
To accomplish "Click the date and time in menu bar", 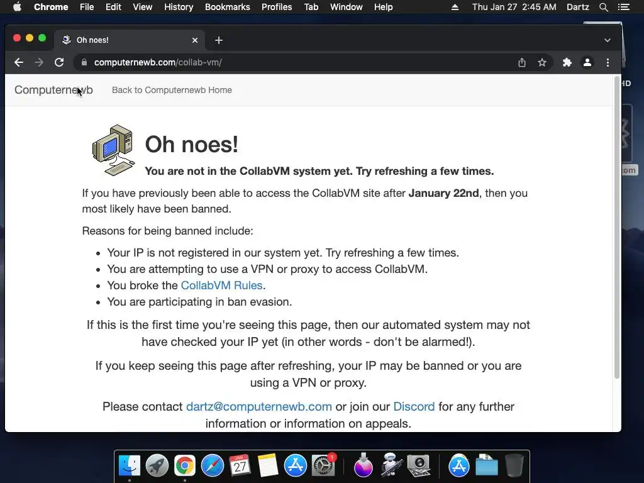I will [x=514, y=7].
